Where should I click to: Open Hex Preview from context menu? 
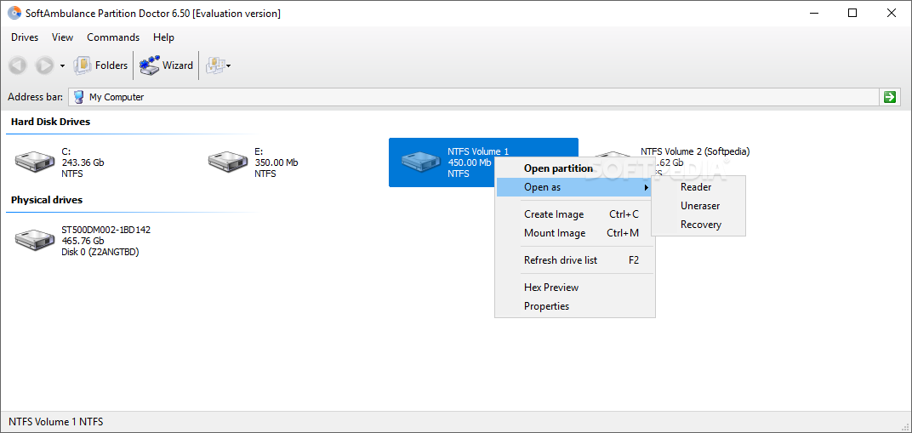pyautogui.click(x=574, y=288)
